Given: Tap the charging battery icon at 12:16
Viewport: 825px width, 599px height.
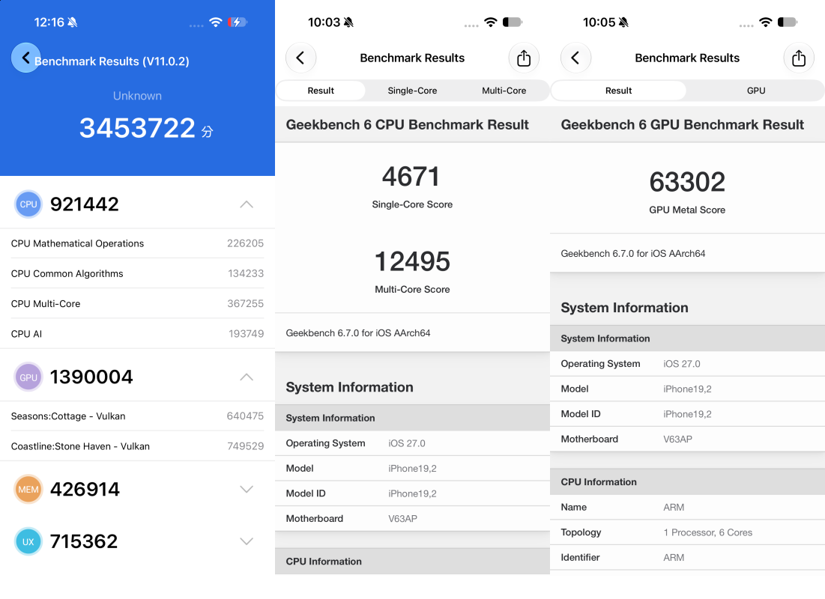Looking at the screenshot, I should pos(238,22).
